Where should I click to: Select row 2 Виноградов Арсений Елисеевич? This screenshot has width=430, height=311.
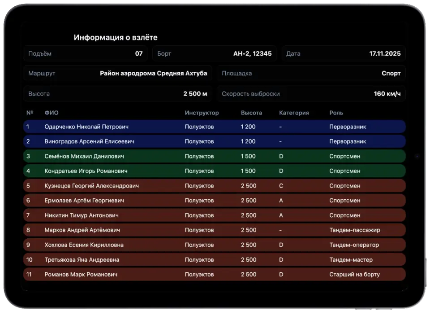coord(215,141)
